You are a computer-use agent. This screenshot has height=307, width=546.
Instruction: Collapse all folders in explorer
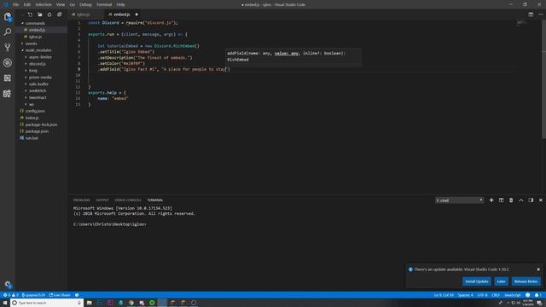[59, 14]
